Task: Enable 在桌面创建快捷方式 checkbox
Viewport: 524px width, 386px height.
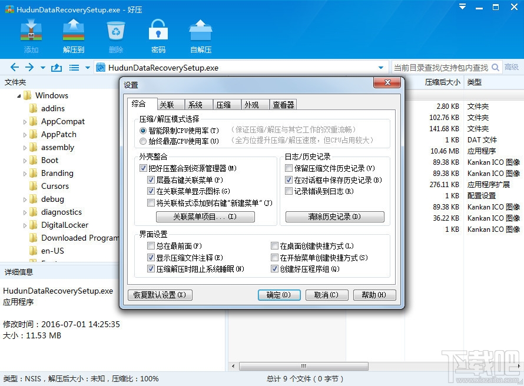Action: 274,246
